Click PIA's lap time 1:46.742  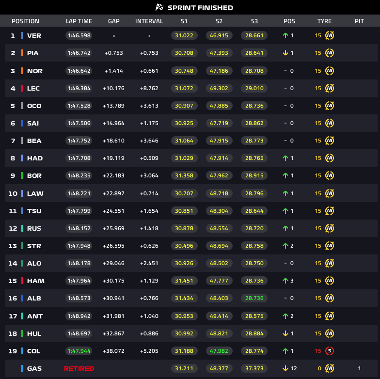[x=79, y=53]
